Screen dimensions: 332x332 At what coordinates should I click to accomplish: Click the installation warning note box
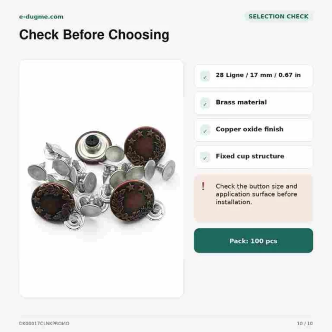[253, 198]
